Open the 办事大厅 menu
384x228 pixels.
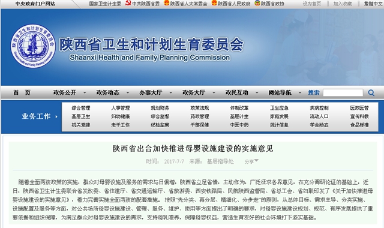(x=151, y=92)
